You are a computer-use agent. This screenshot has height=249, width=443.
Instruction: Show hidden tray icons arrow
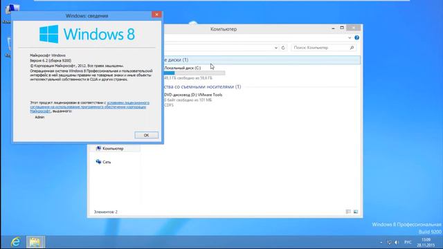pyautogui.click(x=381, y=242)
